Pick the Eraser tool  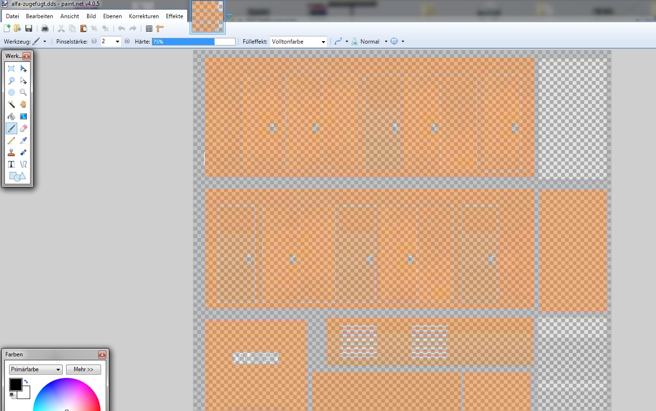pyautogui.click(x=23, y=128)
